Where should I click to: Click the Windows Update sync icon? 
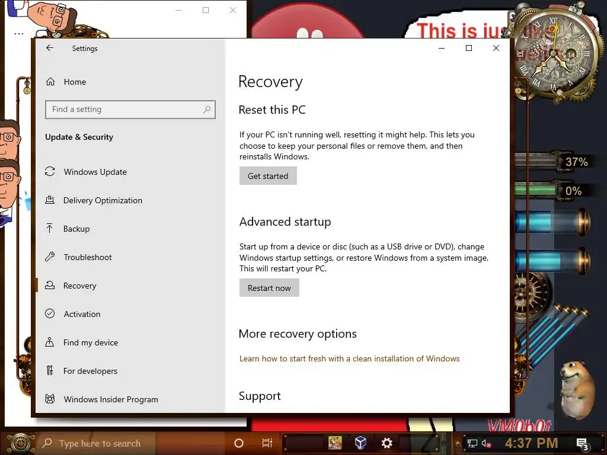pyautogui.click(x=50, y=171)
